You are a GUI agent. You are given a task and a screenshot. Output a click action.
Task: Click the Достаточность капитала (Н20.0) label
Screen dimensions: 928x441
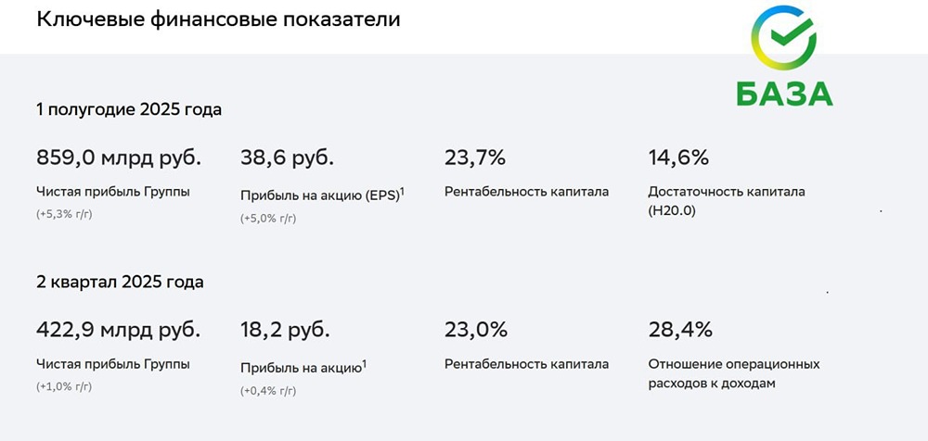727,200
